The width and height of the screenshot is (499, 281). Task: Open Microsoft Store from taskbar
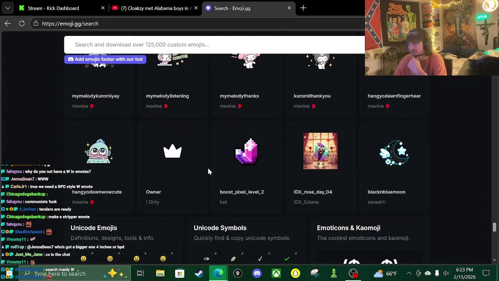pyautogui.click(x=179, y=273)
